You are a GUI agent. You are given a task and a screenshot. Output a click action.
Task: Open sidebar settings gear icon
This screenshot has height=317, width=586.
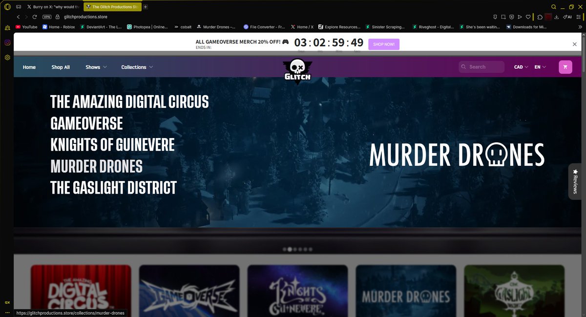click(x=7, y=57)
